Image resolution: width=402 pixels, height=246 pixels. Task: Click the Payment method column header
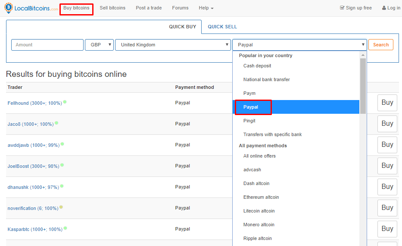point(195,87)
